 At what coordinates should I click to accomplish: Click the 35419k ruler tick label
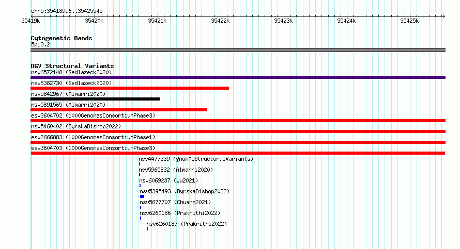point(30,21)
